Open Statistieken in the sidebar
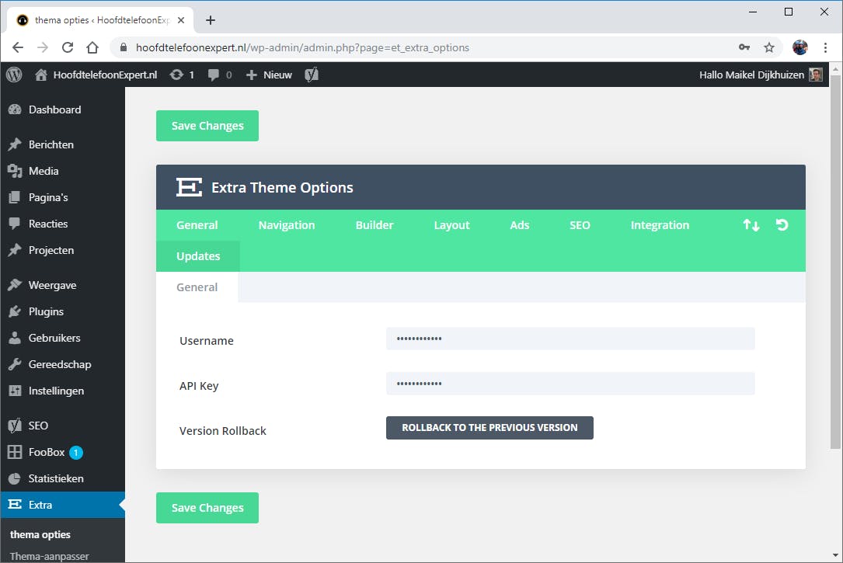Image resolution: width=843 pixels, height=563 pixels. (x=62, y=478)
